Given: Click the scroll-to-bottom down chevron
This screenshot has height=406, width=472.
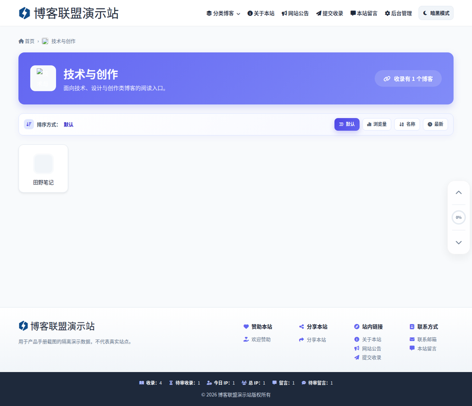Looking at the screenshot, I should coord(458,243).
